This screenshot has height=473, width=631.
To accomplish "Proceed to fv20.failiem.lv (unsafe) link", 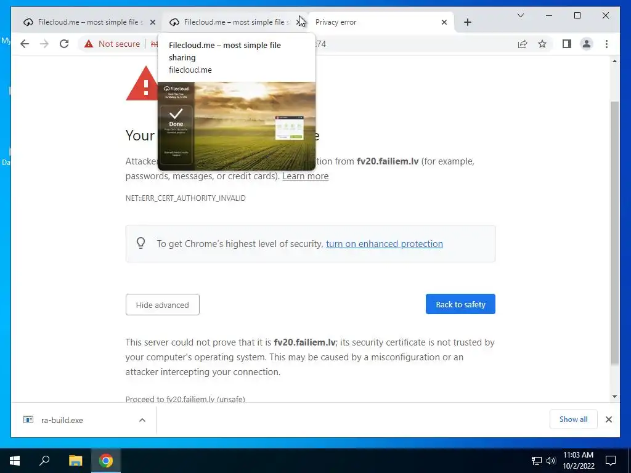I will [185, 399].
